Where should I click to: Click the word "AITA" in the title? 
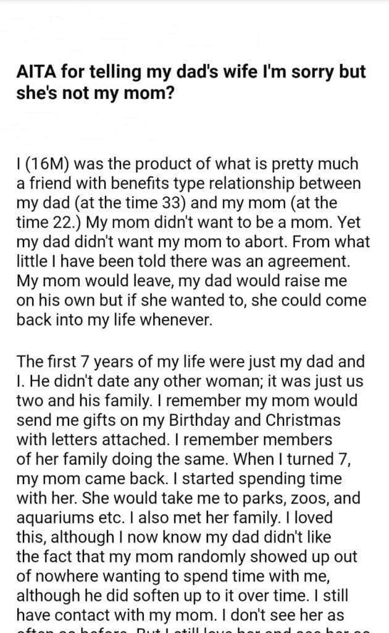point(36,73)
